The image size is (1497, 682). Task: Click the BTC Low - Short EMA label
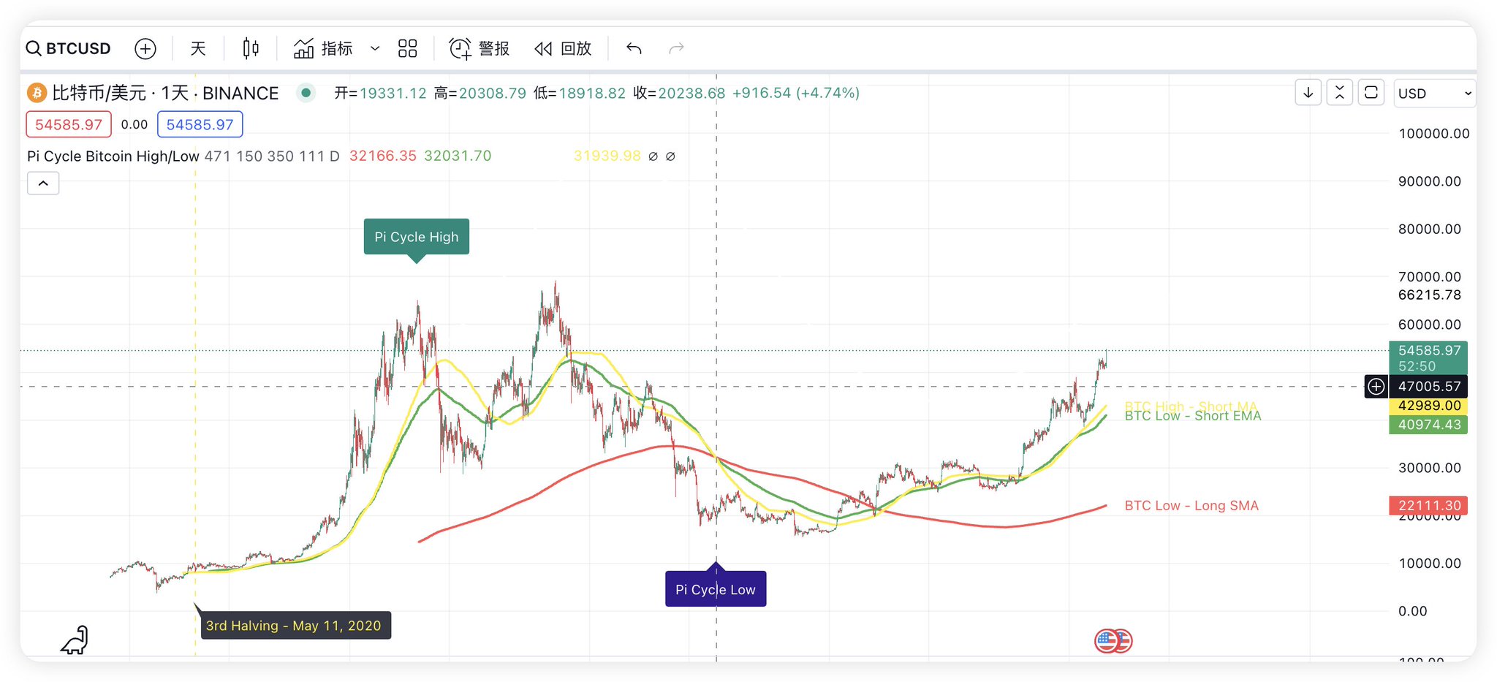[x=1193, y=416]
